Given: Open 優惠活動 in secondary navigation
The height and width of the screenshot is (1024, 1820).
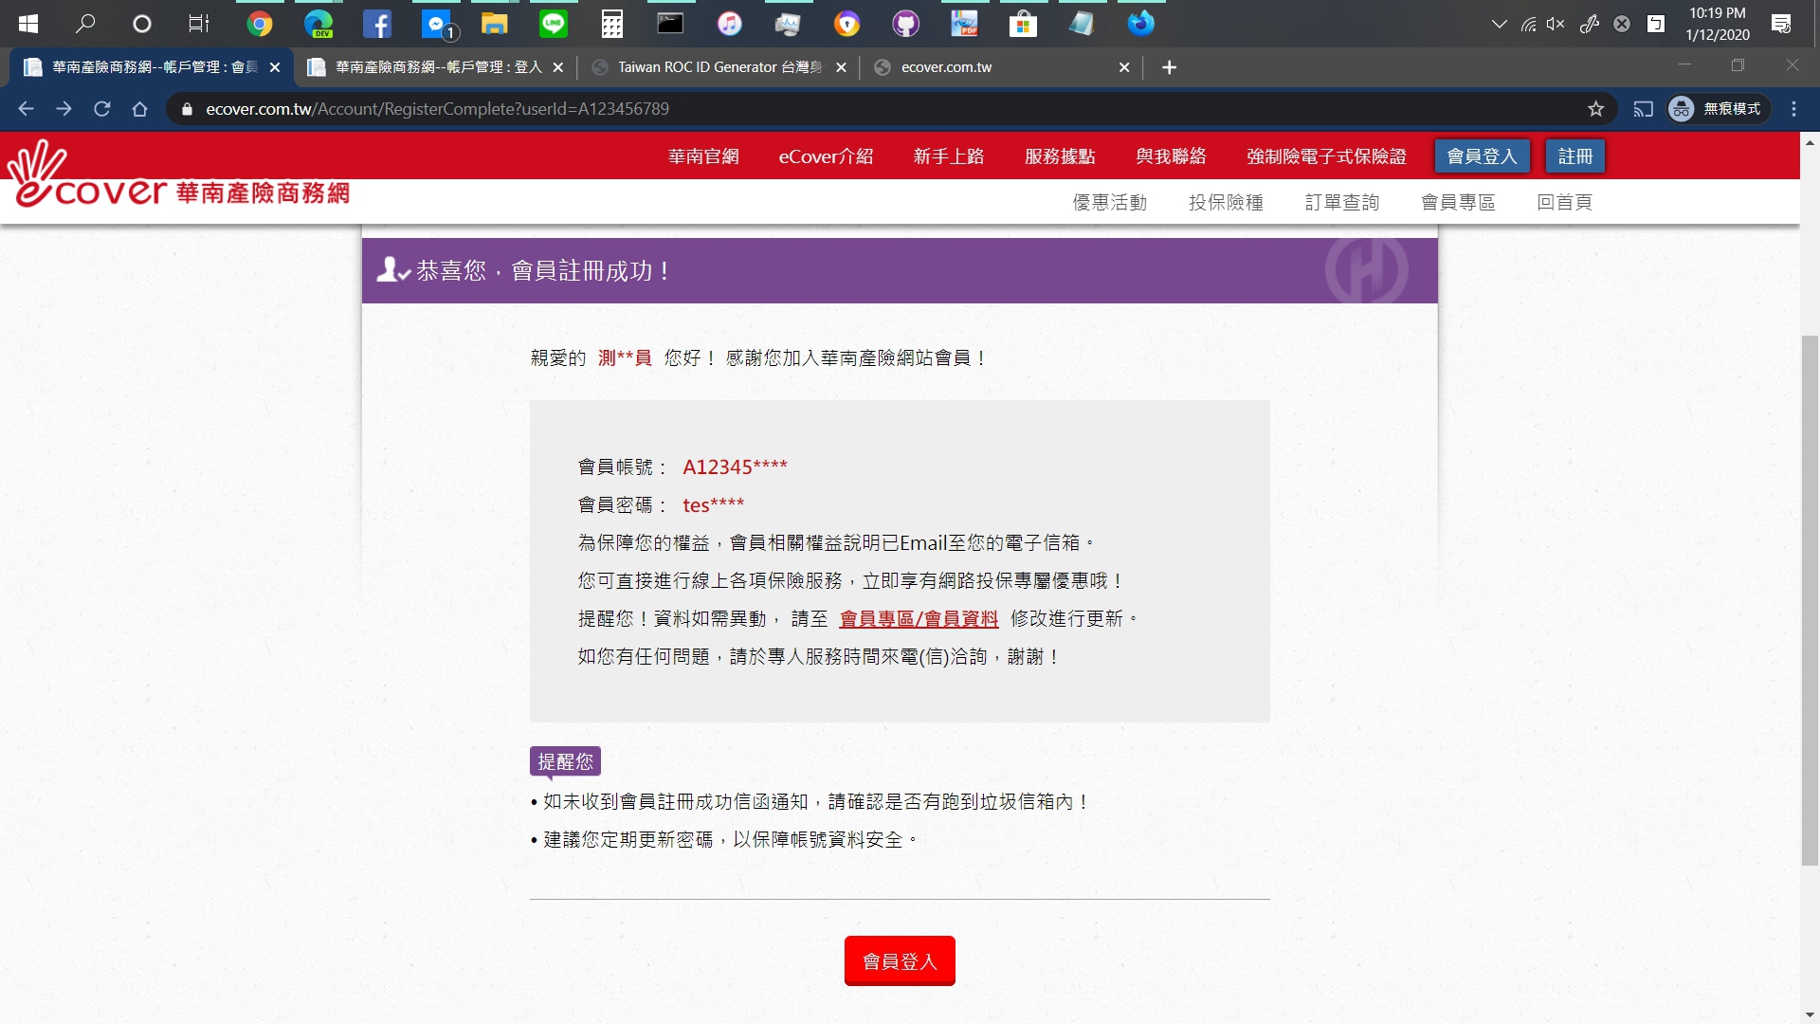Looking at the screenshot, I should (x=1110, y=202).
